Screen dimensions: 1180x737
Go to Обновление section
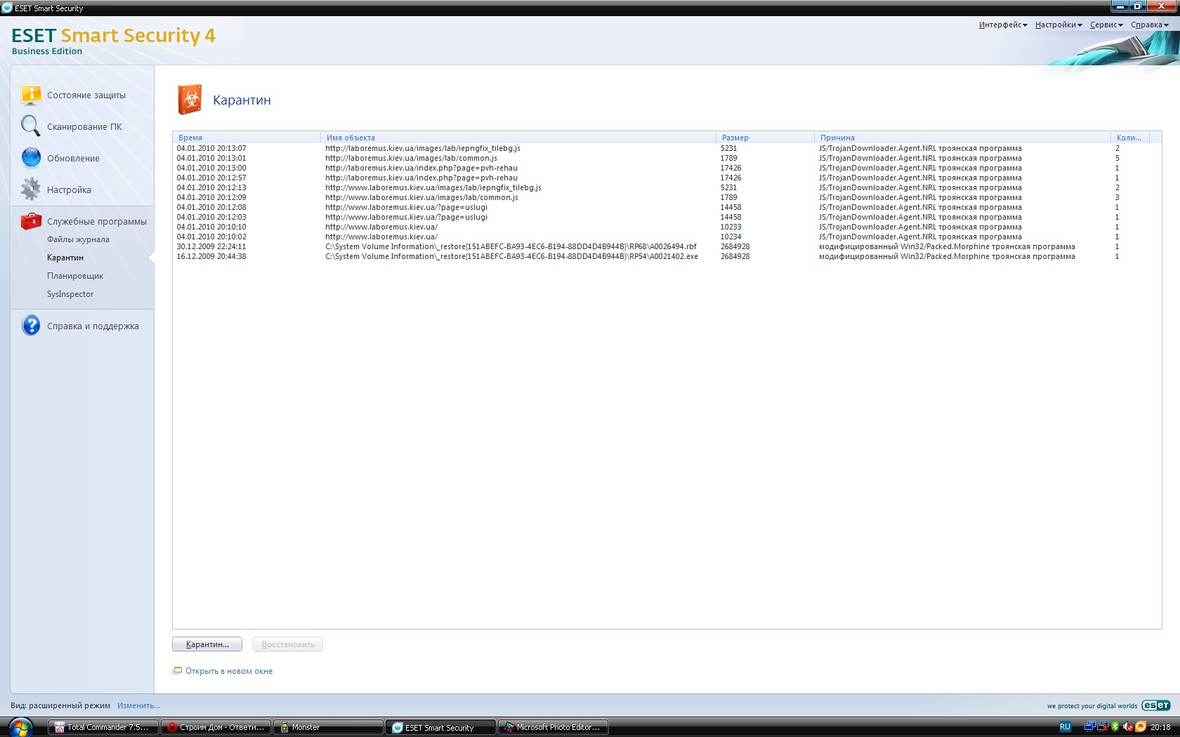pyautogui.click(x=73, y=158)
